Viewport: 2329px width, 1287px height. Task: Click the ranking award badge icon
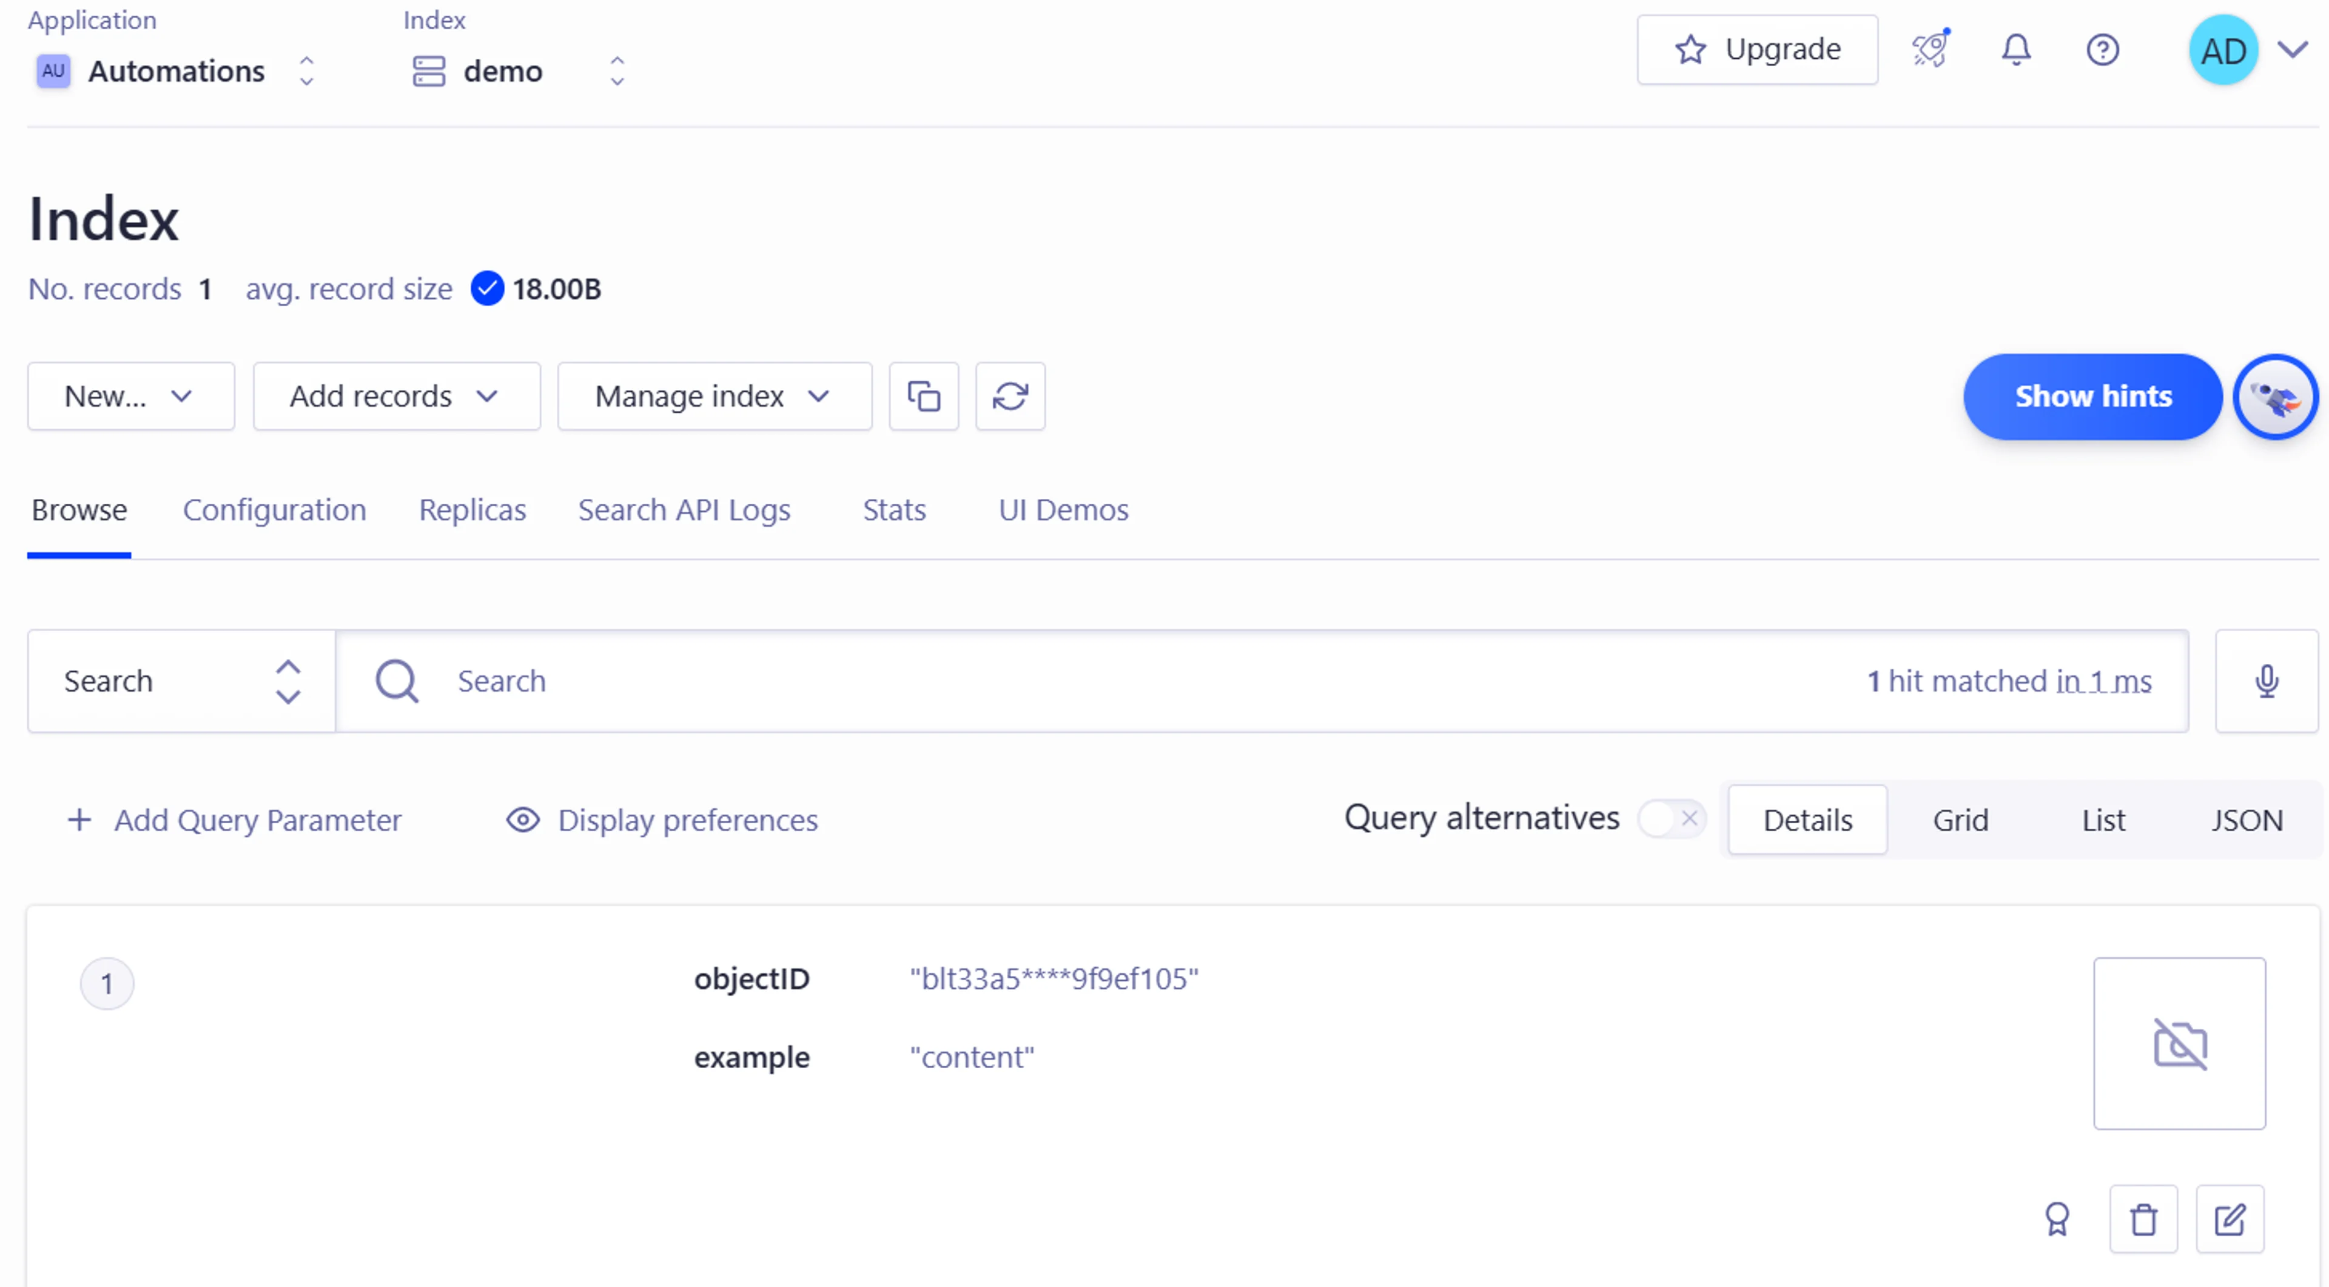pyautogui.click(x=2057, y=1219)
